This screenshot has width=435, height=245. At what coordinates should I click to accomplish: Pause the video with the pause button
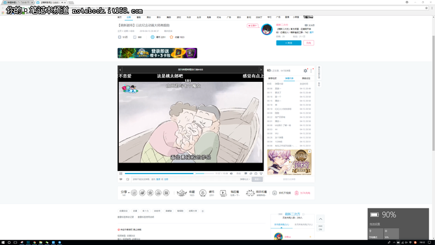[121, 174]
